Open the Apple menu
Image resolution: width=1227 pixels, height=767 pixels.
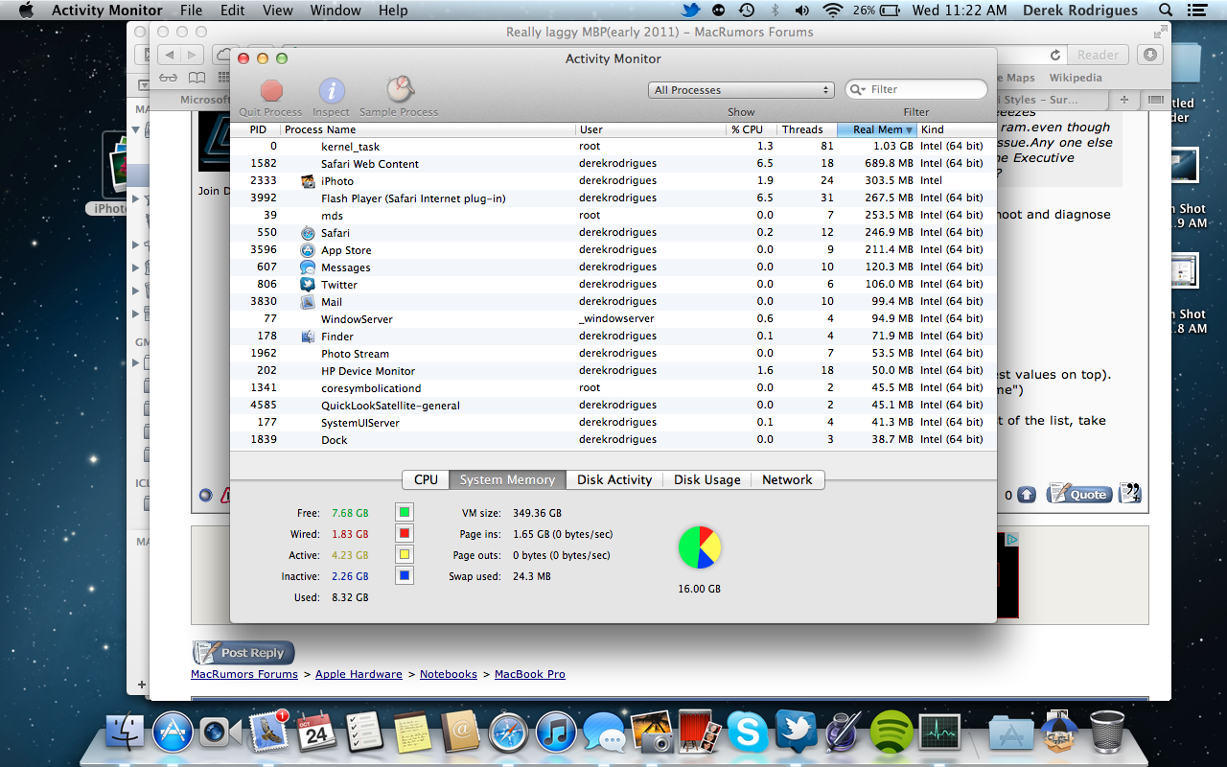(x=26, y=11)
